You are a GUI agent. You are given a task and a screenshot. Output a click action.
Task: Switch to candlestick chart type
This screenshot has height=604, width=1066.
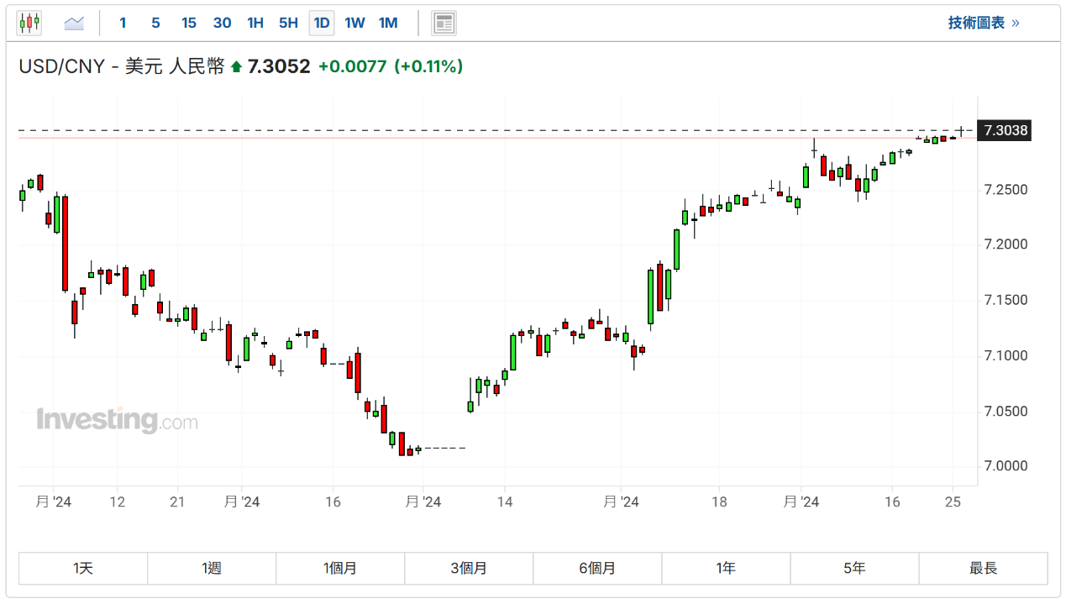[29, 23]
